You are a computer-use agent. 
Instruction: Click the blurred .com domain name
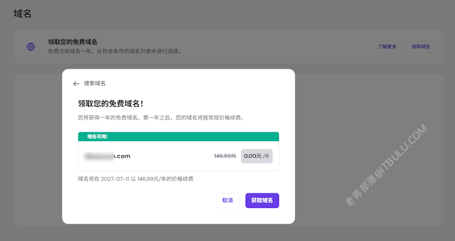pos(107,156)
